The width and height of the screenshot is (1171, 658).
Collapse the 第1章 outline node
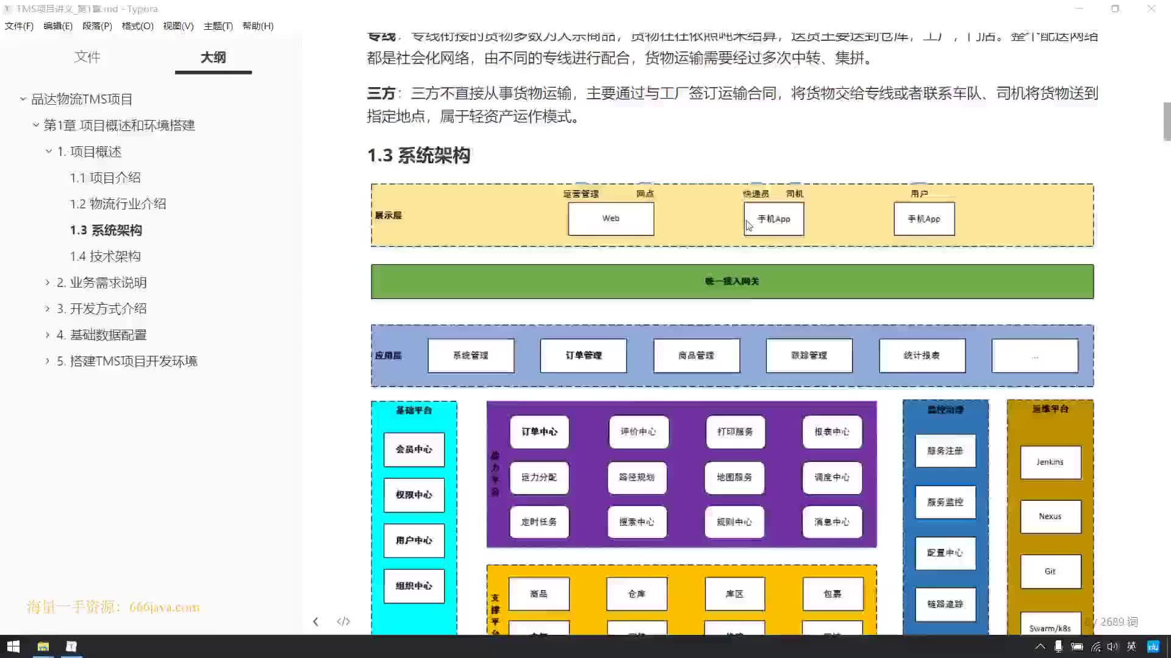click(x=35, y=125)
